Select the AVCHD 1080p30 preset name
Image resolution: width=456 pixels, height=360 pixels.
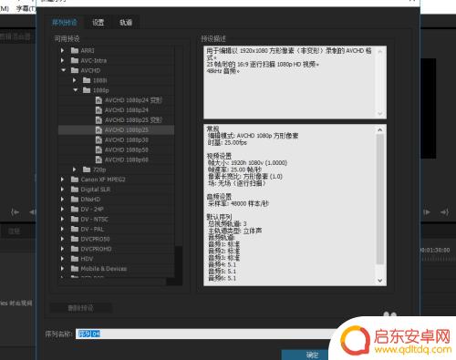pyautogui.click(x=127, y=140)
